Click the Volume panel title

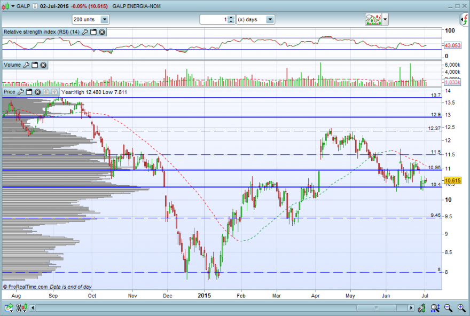(x=12, y=65)
